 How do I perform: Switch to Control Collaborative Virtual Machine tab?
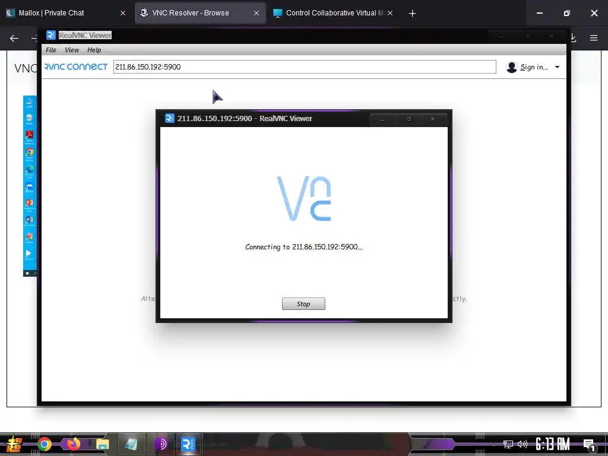click(x=332, y=13)
